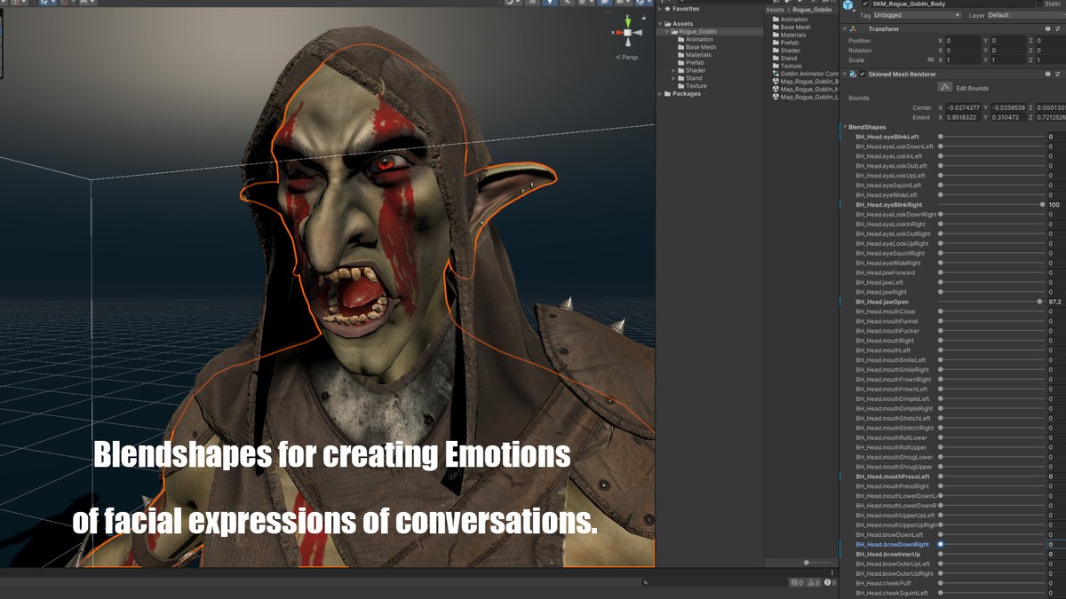Click the GameObject cube icon in the Inspector

pyautogui.click(x=849, y=6)
